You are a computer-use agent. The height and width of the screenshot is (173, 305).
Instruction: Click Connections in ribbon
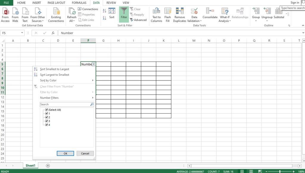click(88, 9)
